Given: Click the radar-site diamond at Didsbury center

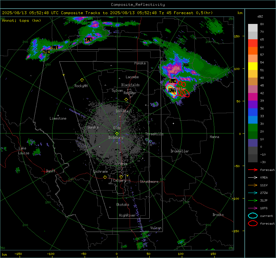Looking at the screenshot, I should (x=117, y=134).
